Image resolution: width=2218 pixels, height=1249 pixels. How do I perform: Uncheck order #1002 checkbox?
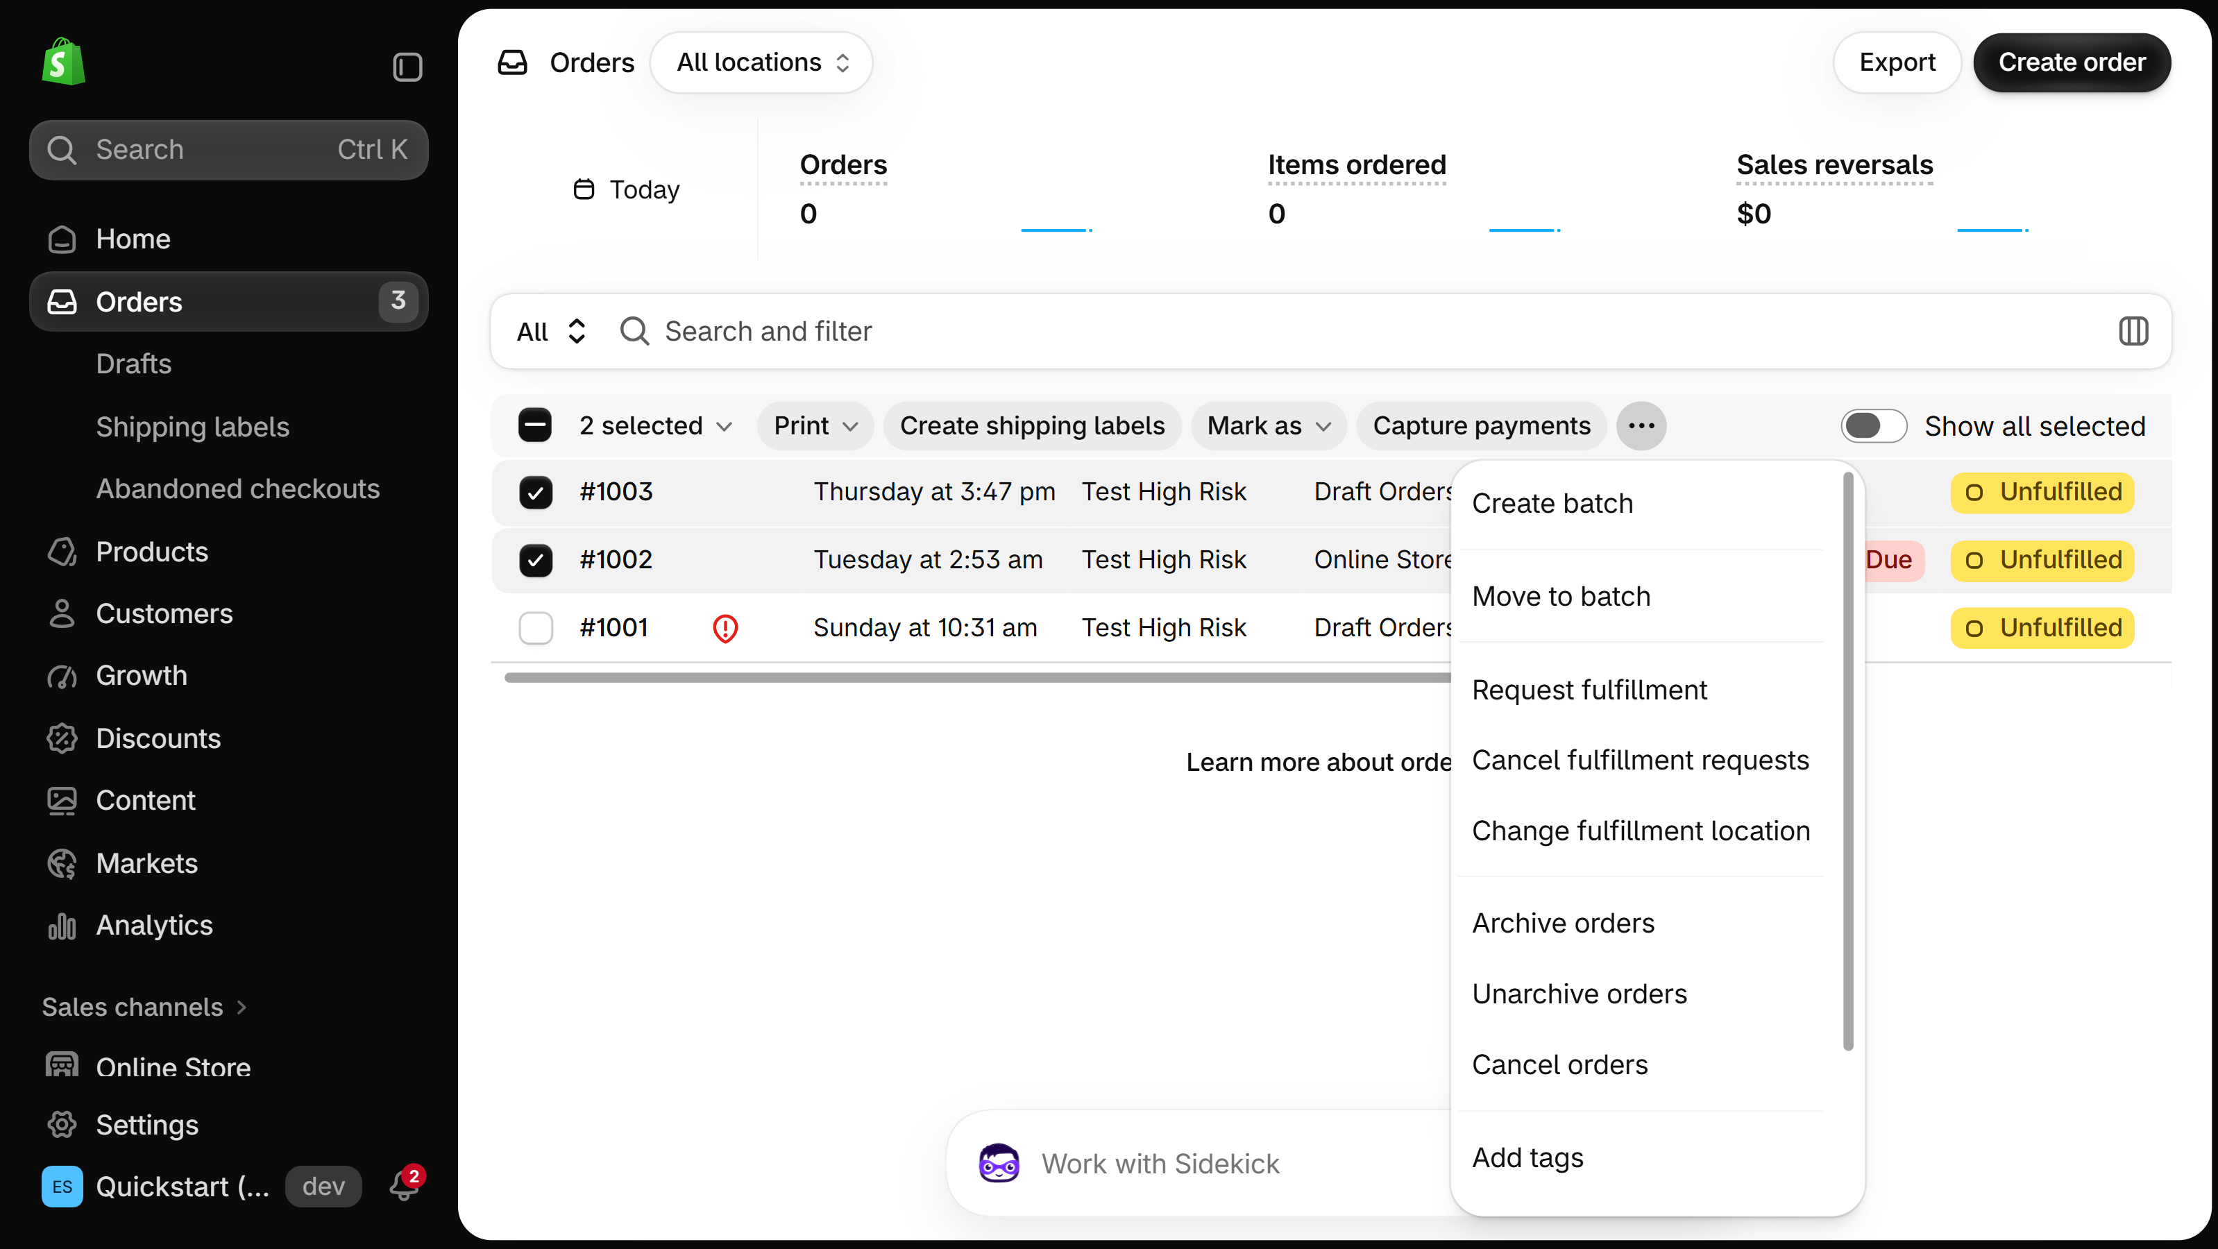(536, 561)
